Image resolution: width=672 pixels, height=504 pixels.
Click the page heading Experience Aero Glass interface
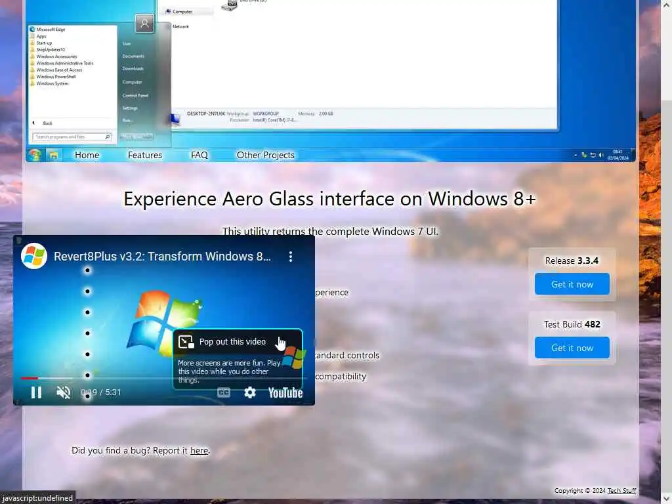[329, 199]
